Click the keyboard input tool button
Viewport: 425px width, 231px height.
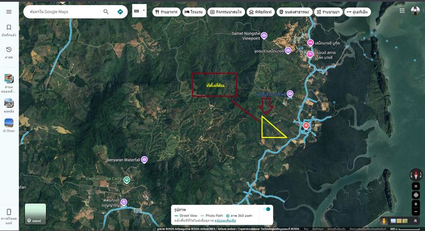137,11
